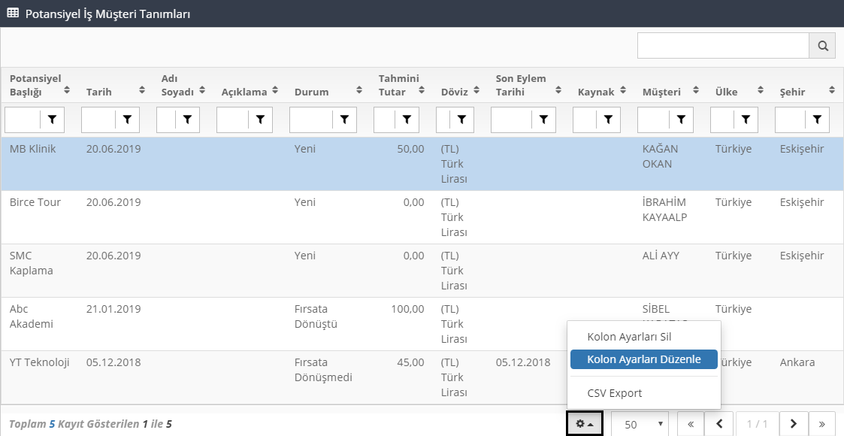Click the search text field
Screen dimensions: 844x436
pos(722,46)
